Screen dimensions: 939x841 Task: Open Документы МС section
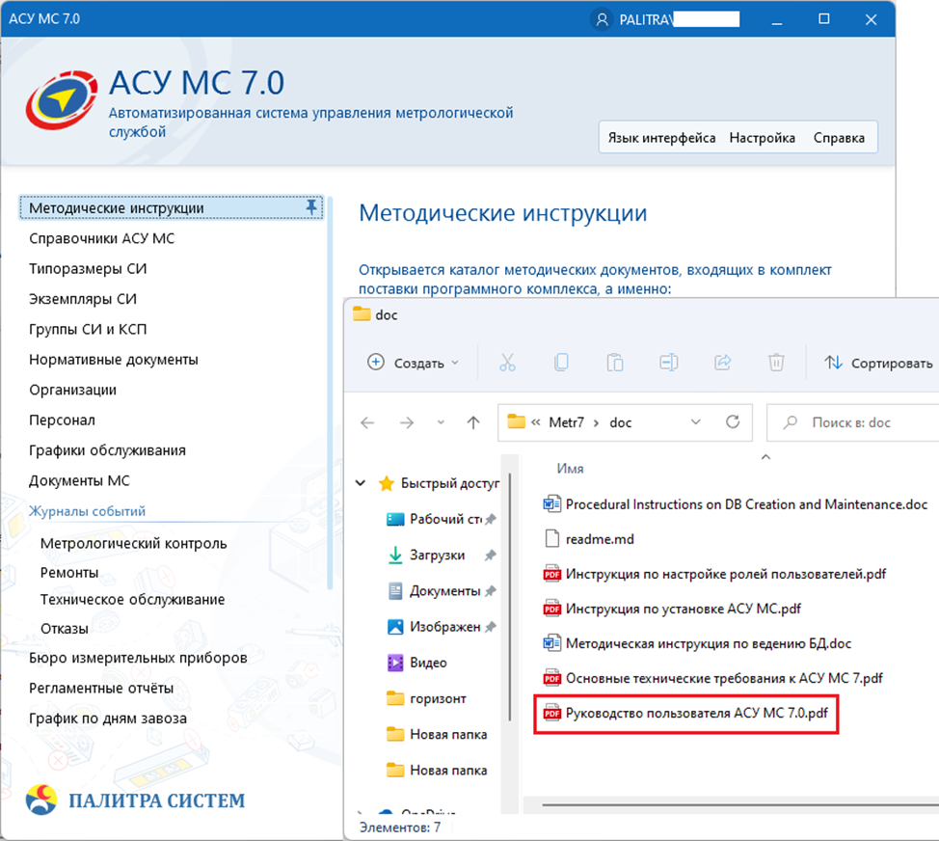(80, 480)
